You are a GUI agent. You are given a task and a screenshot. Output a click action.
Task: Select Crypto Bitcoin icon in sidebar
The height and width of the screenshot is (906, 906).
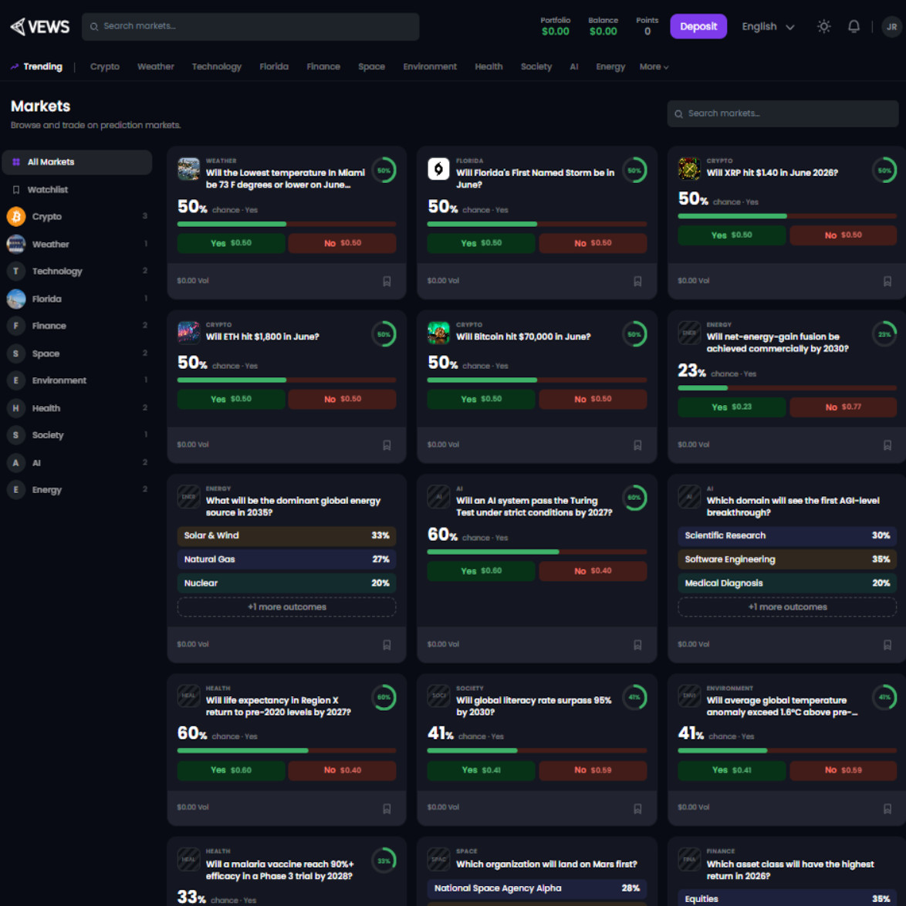pos(15,217)
